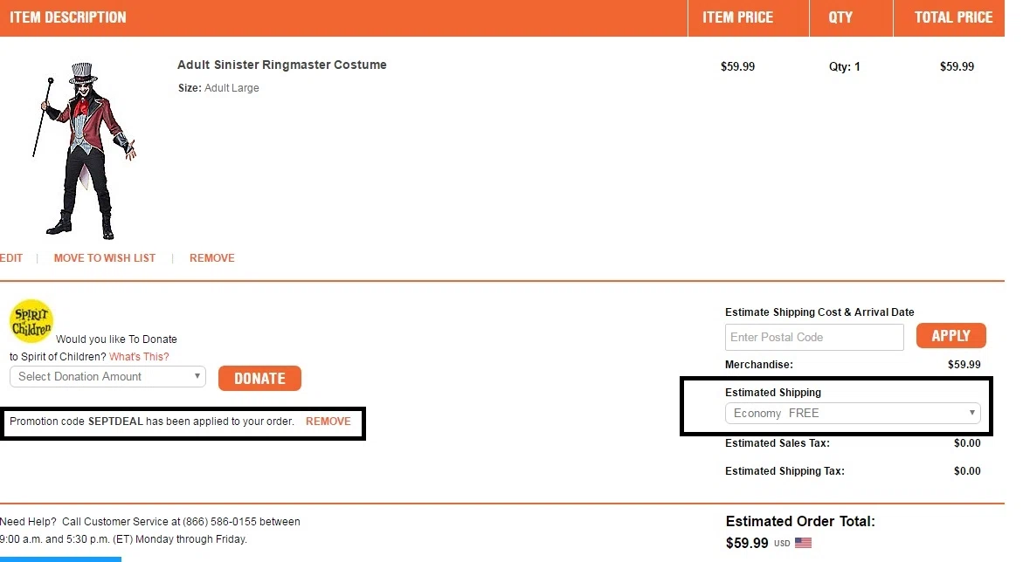
Task: Open the Select Donation Amount dropdown
Action: pos(107,376)
